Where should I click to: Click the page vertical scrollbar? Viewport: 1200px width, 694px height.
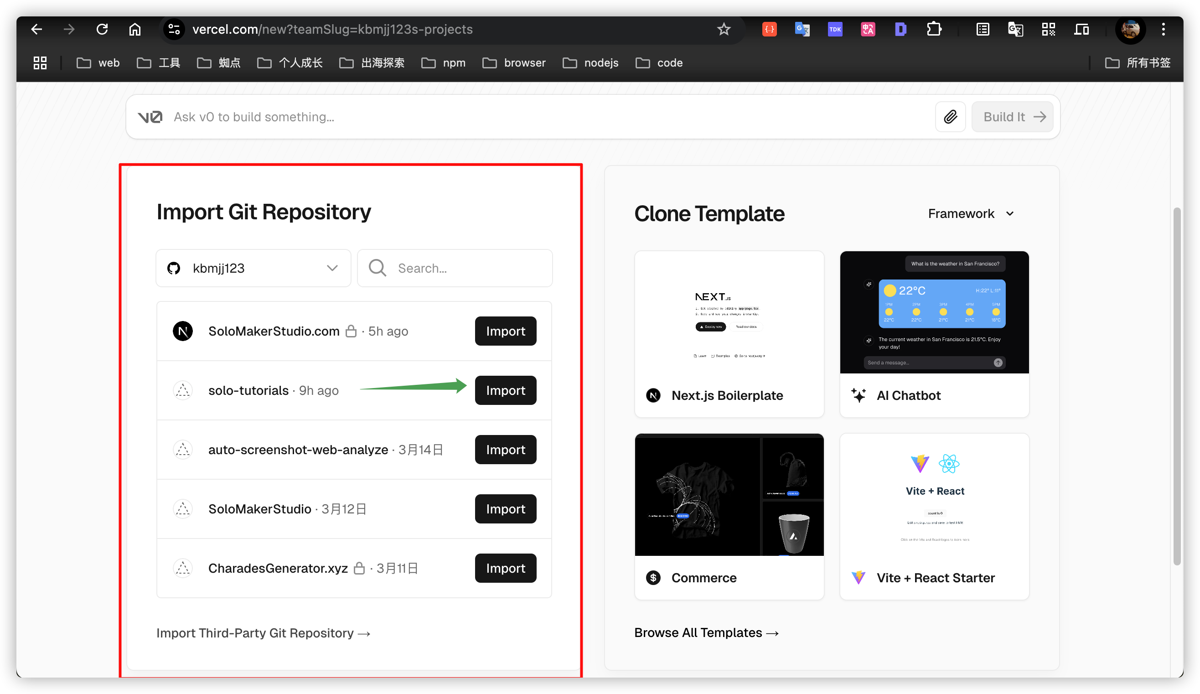point(1177,386)
